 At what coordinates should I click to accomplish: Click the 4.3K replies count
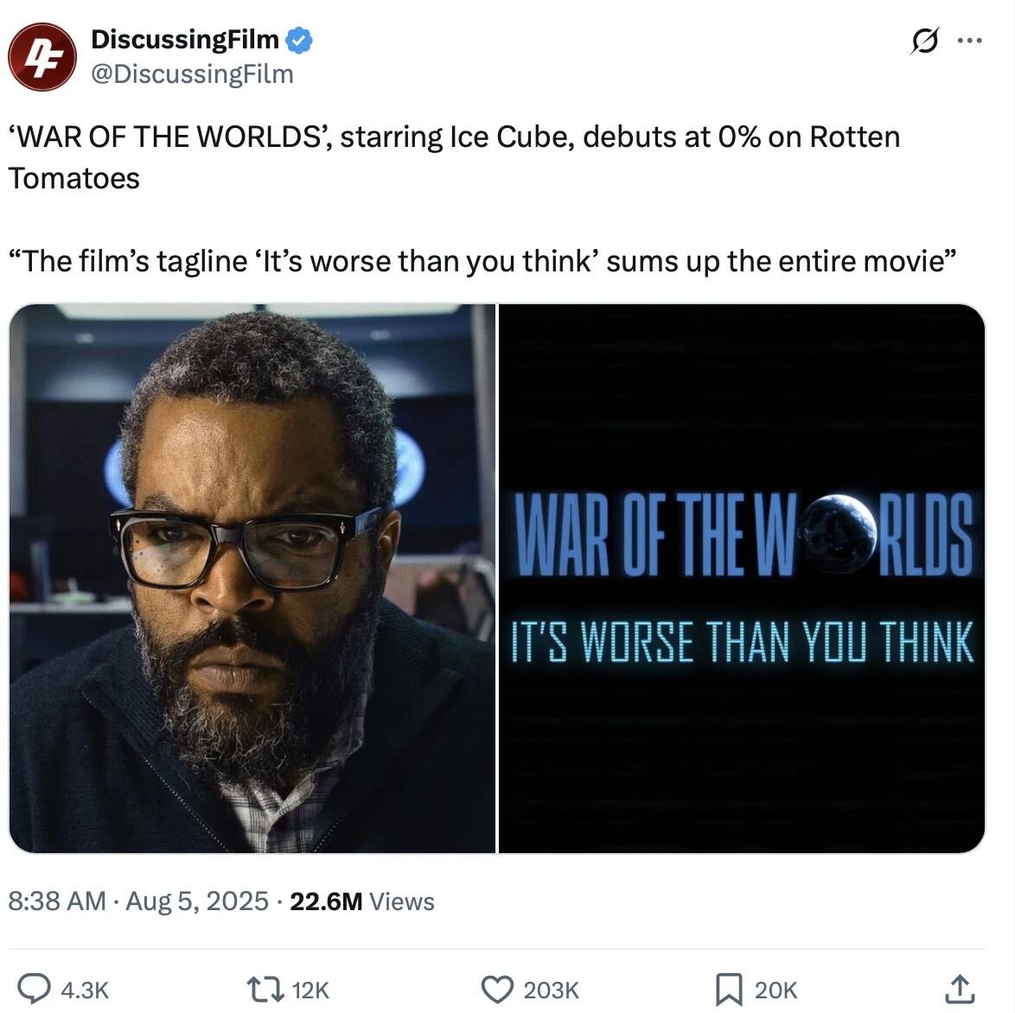(x=85, y=990)
